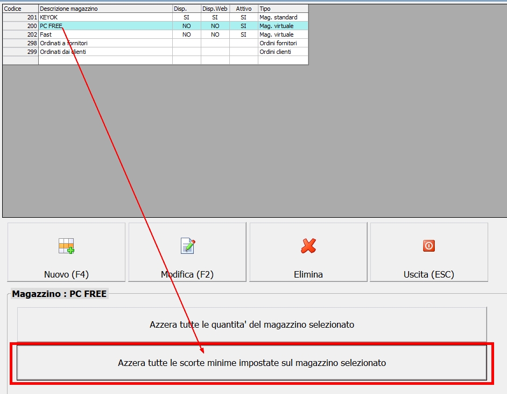Click the Disp. column header
Image resolution: width=507 pixels, height=394 pixels.
click(187, 9)
